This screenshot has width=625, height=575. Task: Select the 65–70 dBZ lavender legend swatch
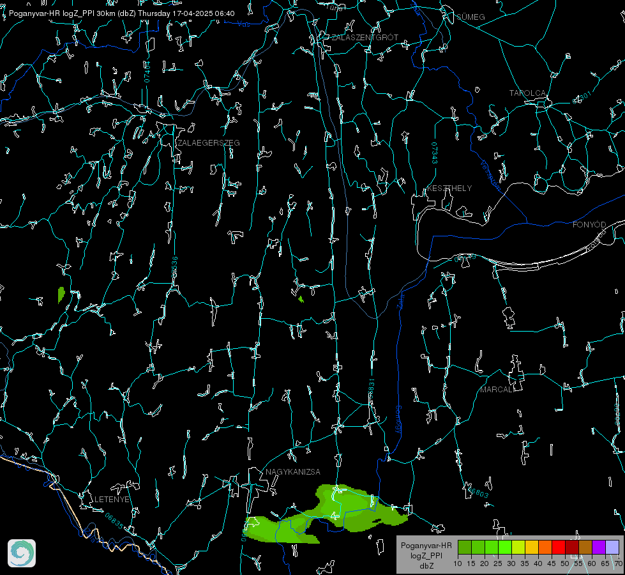point(612,547)
